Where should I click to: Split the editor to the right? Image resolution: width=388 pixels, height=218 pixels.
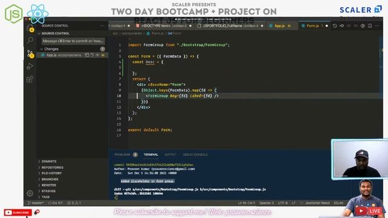point(370,25)
